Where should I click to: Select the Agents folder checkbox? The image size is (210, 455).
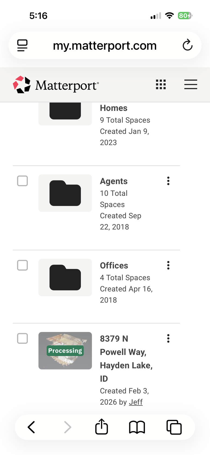point(22,181)
